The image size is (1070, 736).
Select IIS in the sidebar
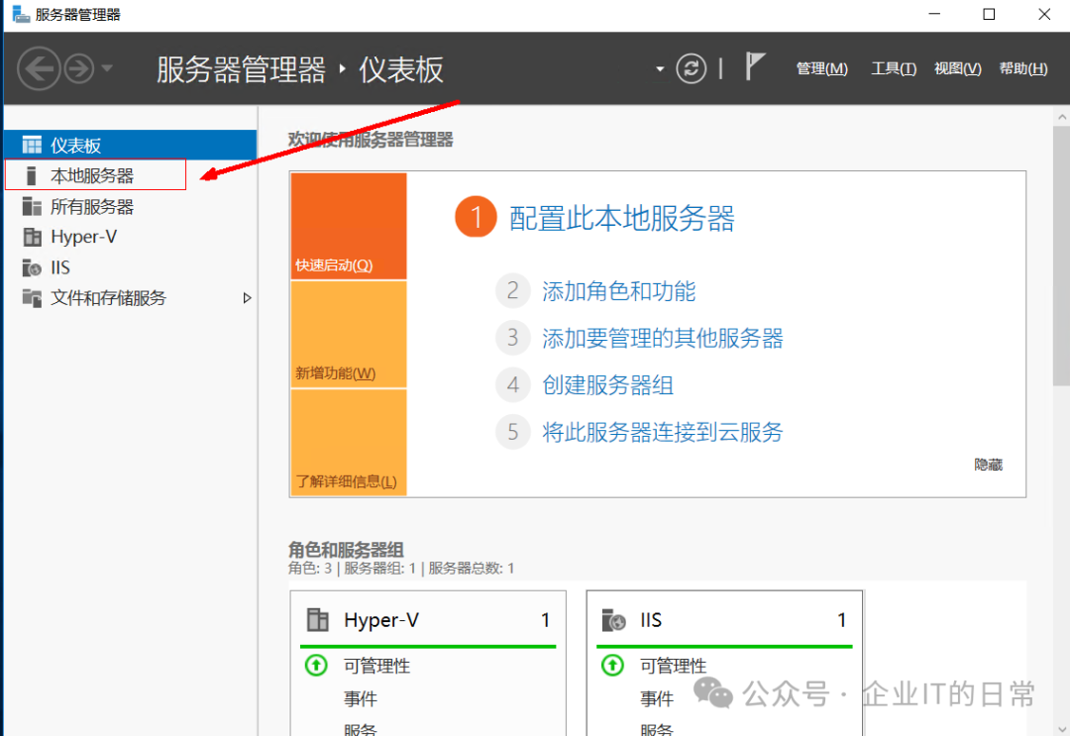click(131, 267)
